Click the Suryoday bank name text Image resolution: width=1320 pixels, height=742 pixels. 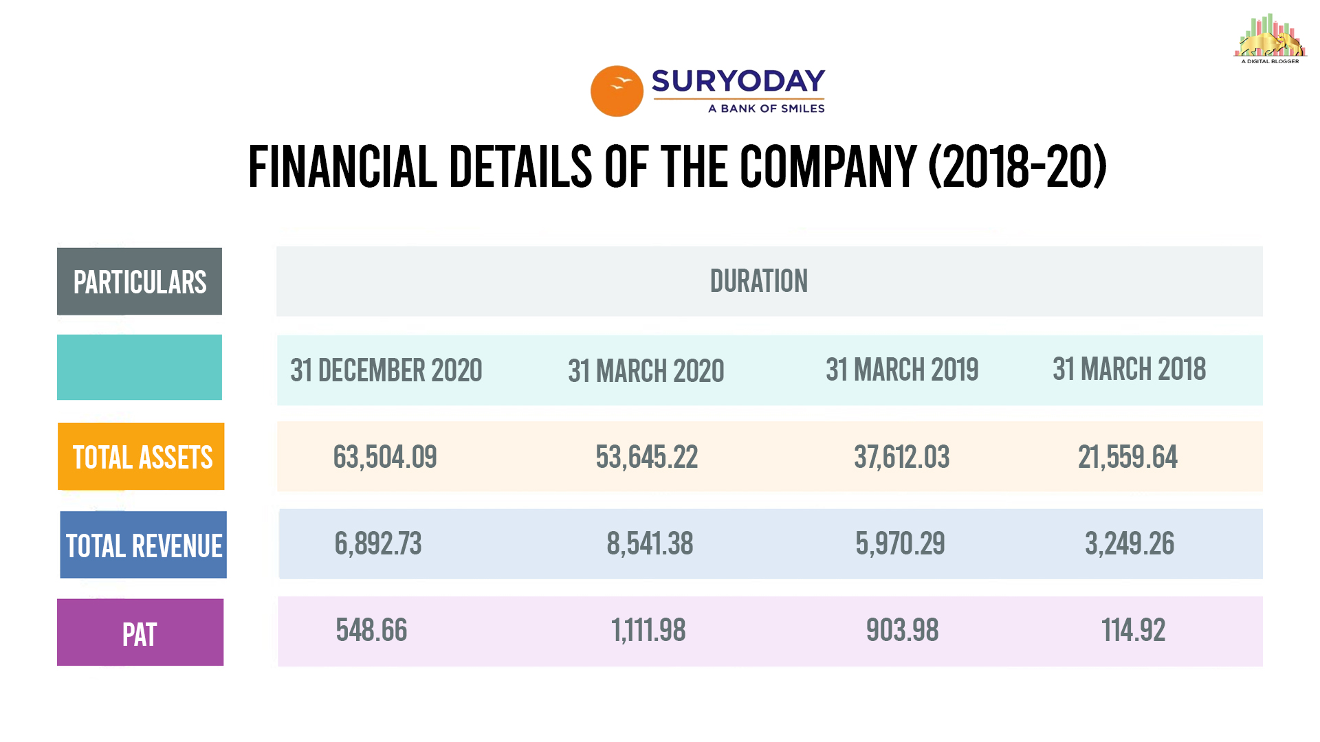738,82
